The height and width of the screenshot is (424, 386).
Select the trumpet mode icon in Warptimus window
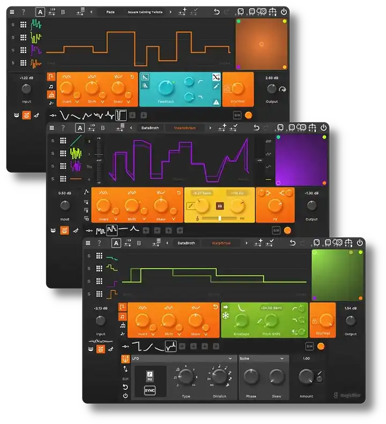tap(111, 349)
